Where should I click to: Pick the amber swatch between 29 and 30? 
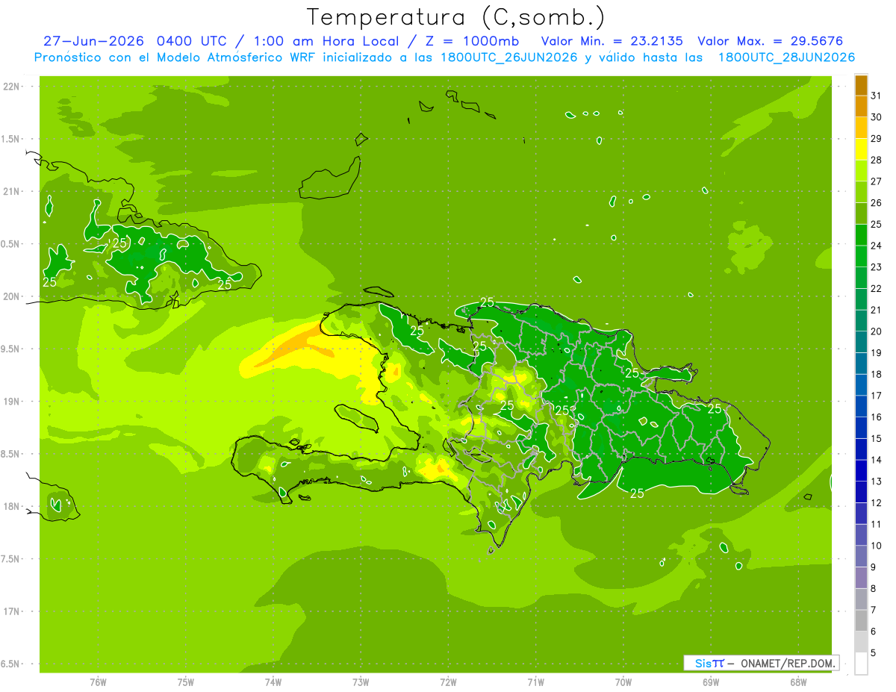pos(861,128)
